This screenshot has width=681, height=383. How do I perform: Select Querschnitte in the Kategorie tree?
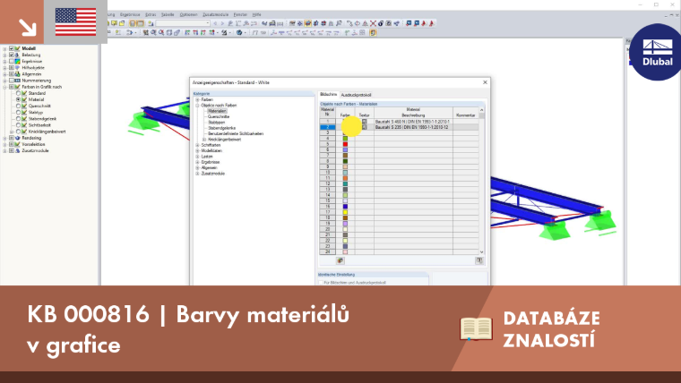tap(219, 116)
